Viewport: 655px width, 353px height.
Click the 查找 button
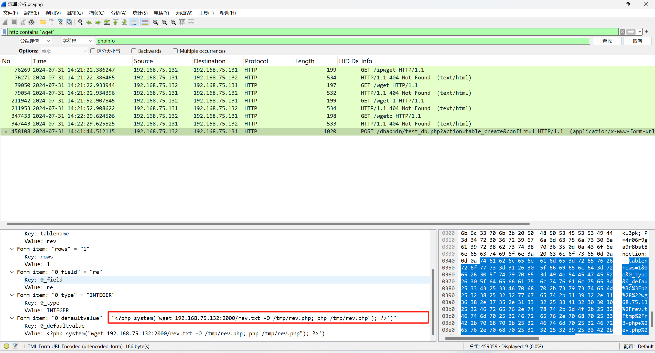607,41
